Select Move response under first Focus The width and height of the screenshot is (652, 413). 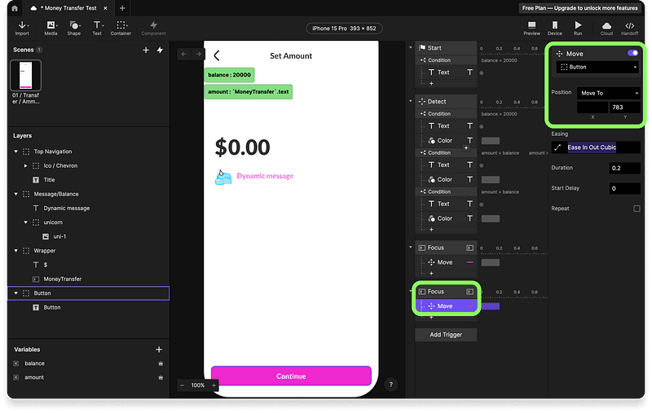coord(446,262)
